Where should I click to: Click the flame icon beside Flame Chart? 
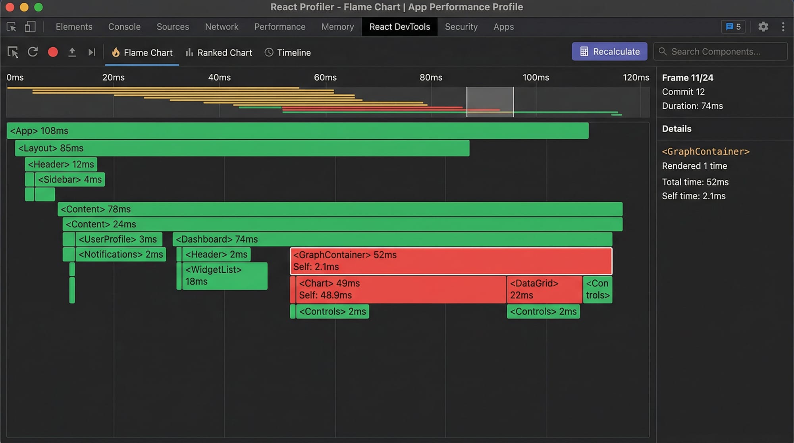pyautogui.click(x=116, y=52)
